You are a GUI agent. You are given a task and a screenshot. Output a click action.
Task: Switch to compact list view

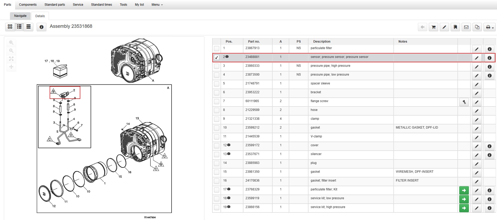[29, 27]
